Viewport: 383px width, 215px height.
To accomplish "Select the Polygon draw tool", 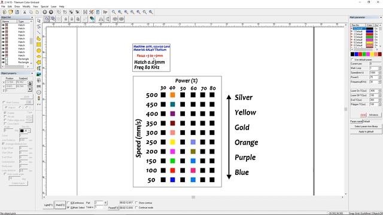I will tap(38, 62).
